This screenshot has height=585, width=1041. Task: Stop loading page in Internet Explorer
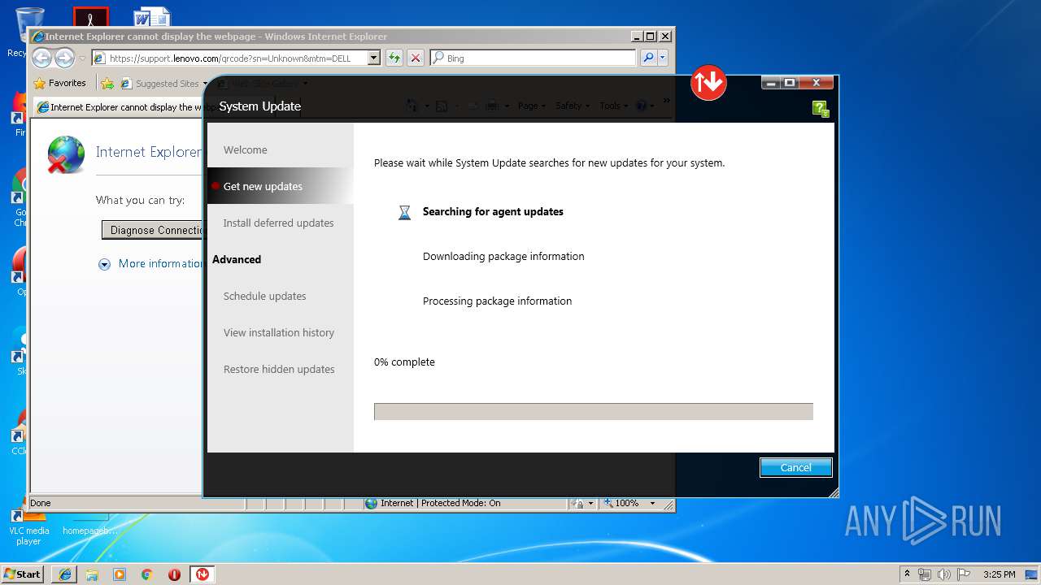416,58
